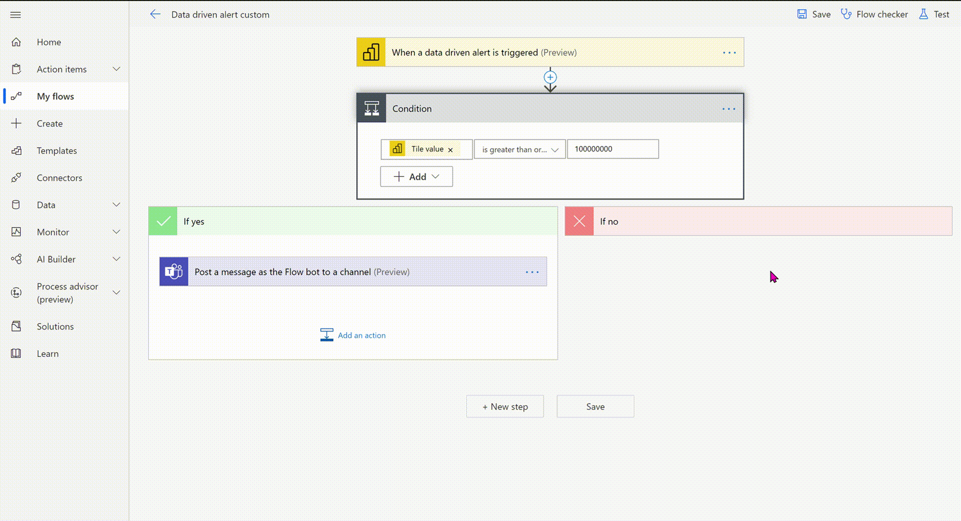Expand the Monitor menu chevron
The height and width of the screenshot is (521, 961).
116,232
